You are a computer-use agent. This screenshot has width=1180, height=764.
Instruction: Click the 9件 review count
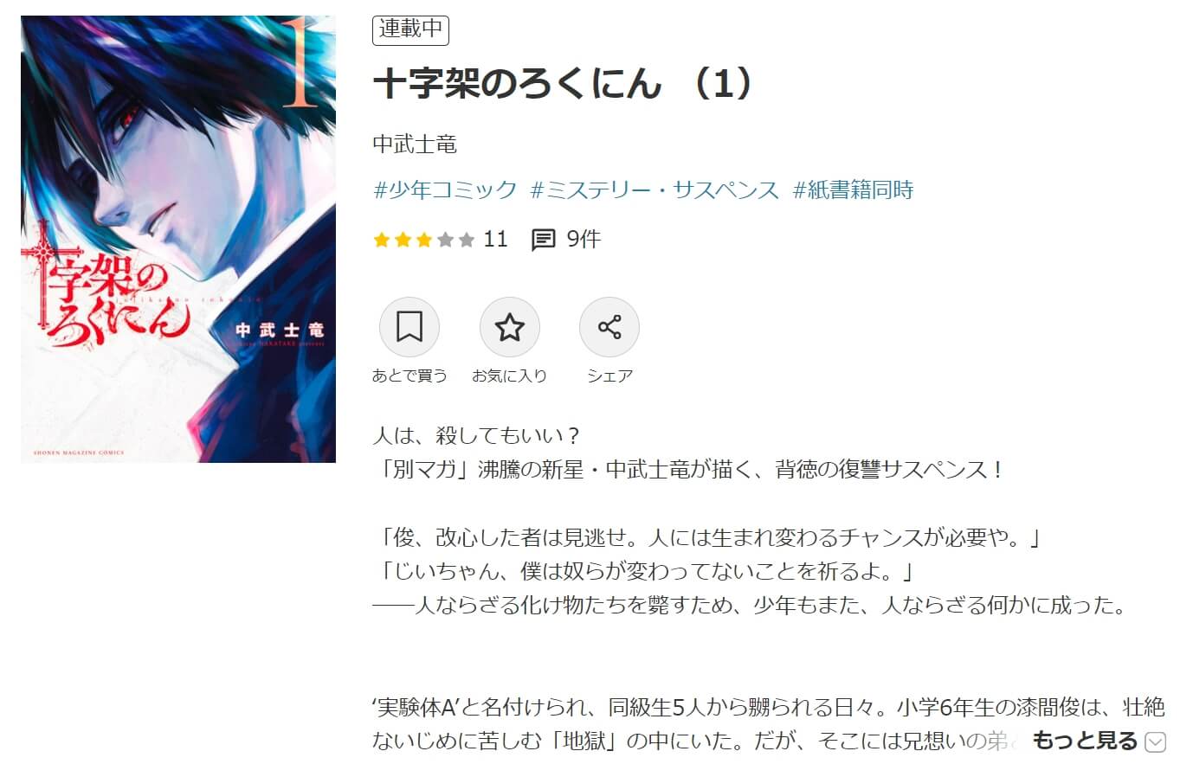(x=584, y=240)
